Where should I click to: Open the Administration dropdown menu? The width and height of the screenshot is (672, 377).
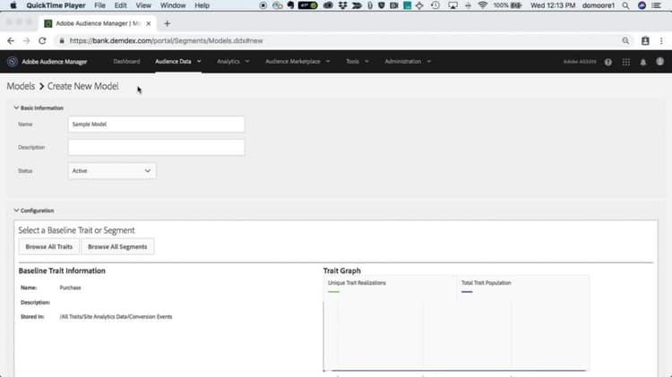[408, 62]
